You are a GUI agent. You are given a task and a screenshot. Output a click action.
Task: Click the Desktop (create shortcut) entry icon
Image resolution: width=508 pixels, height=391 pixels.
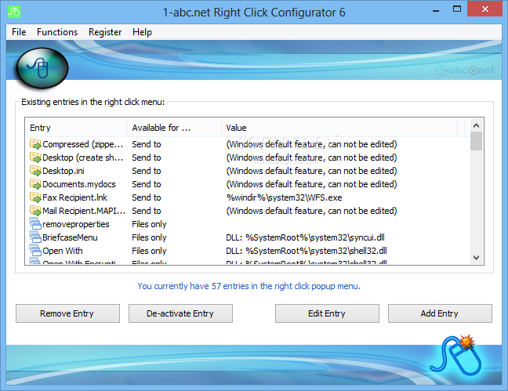click(35, 157)
